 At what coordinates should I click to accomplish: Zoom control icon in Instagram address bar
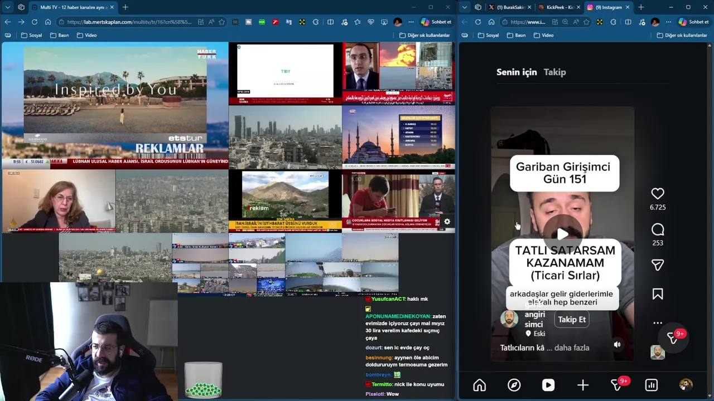565,22
